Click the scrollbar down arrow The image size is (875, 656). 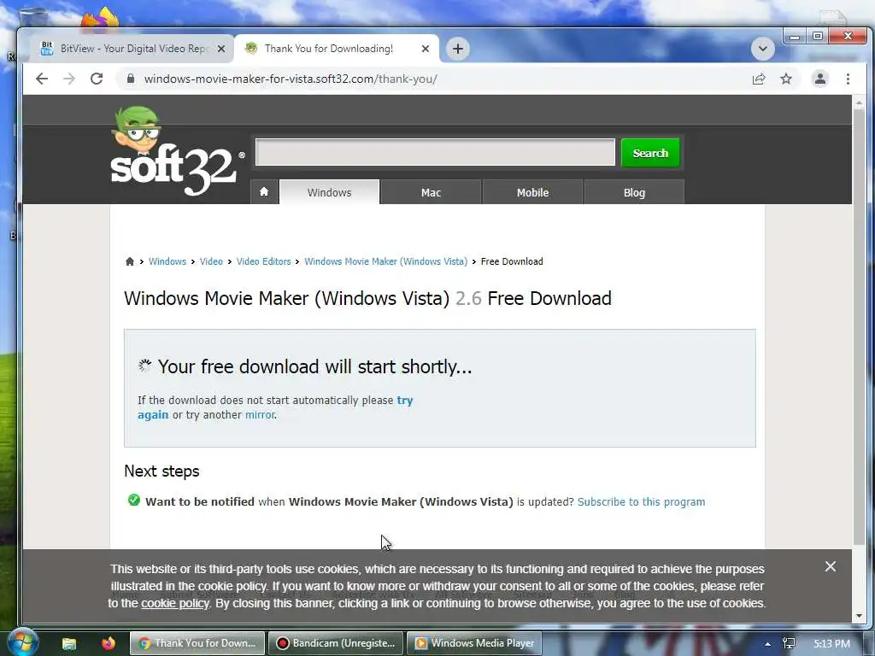coord(859,616)
